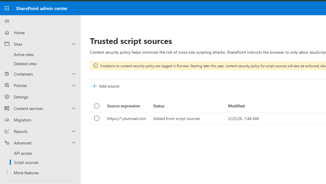
Task: Click the Home house icon
Action: (x=7, y=33)
